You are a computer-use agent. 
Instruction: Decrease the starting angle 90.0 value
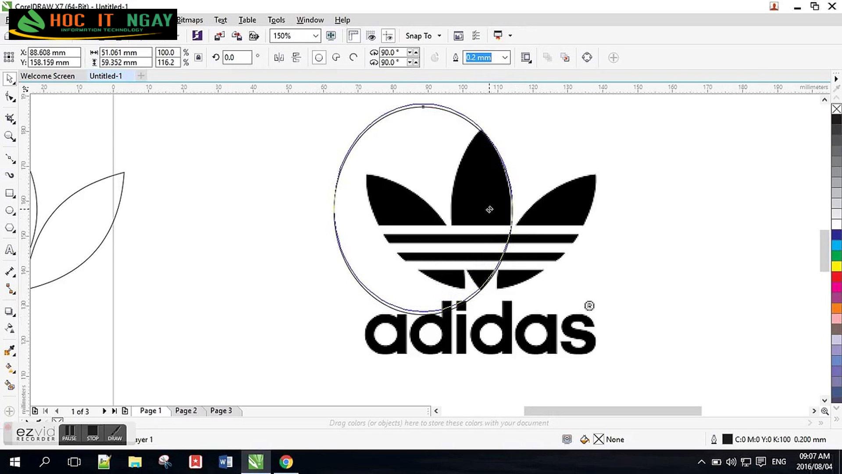tap(410, 52)
